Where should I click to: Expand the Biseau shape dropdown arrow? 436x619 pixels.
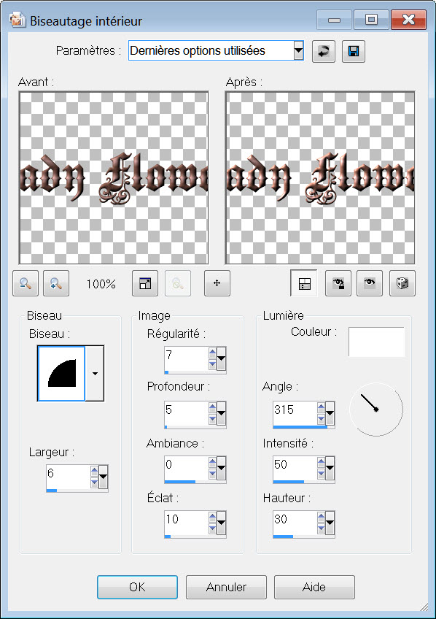[95, 374]
